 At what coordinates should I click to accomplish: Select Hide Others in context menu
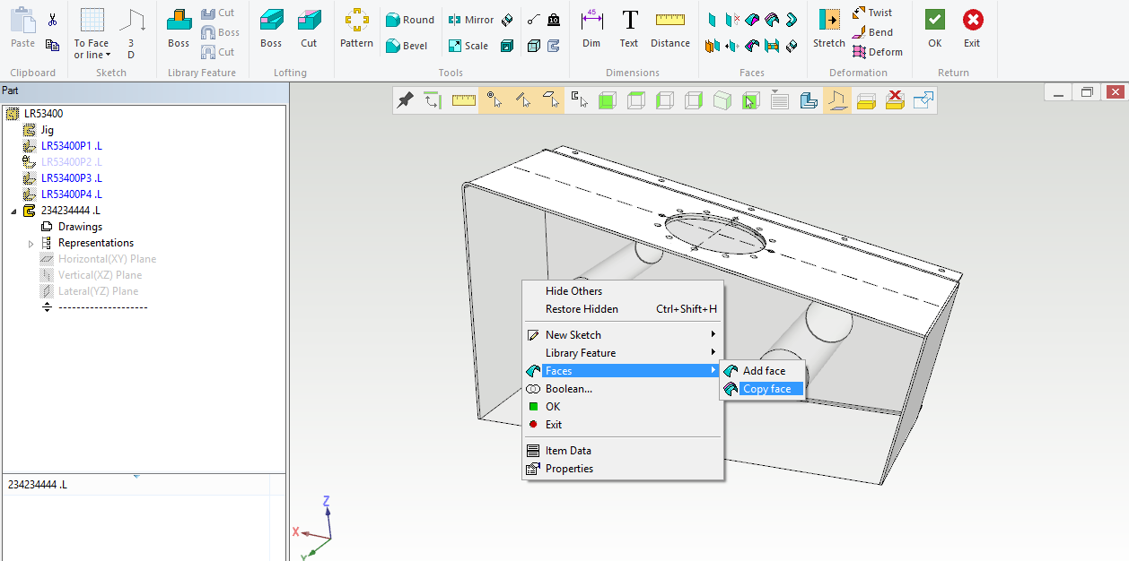point(573,291)
